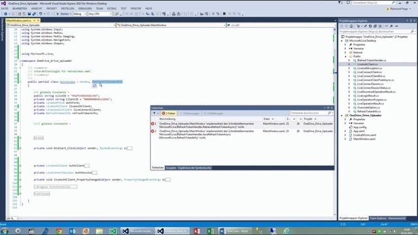Switch to the Ausgabe tab
Viewport: 418px width, 235px height.
[x=171, y=168]
